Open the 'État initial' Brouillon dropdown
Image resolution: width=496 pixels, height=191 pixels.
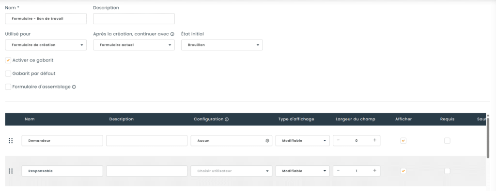pos(222,45)
